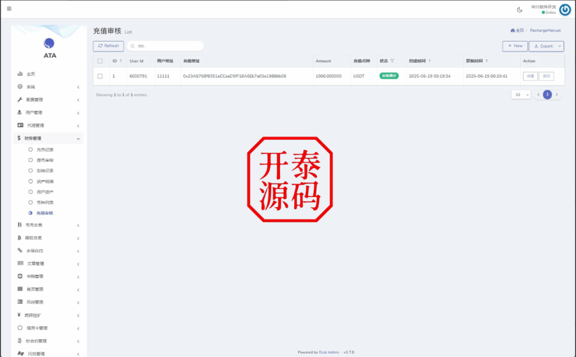Click the 质押挖矿 yen icon
Viewport: 576px width, 357px height.
click(x=19, y=314)
